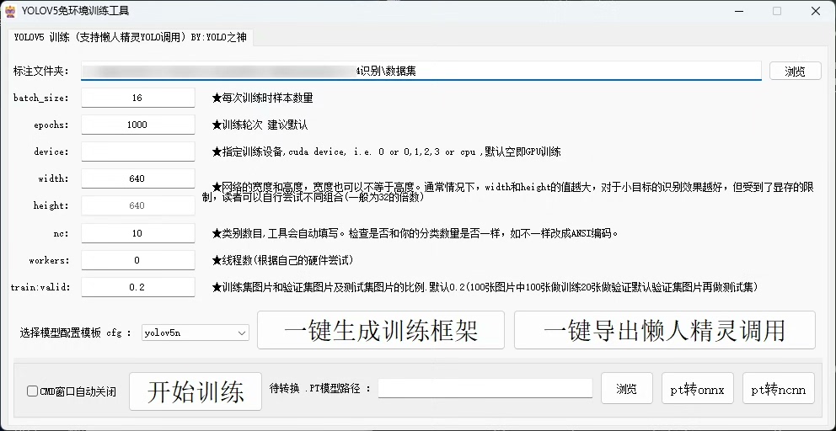Click the ★指定训练设备 cuda device hint text
This screenshot has height=431, width=836.
click(x=386, y=152)
